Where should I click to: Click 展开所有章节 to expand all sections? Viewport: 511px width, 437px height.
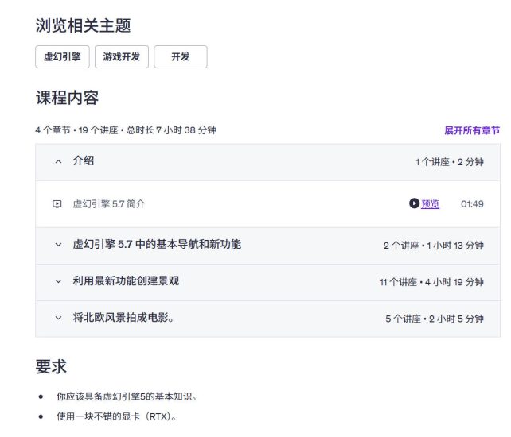pos(471,130)
